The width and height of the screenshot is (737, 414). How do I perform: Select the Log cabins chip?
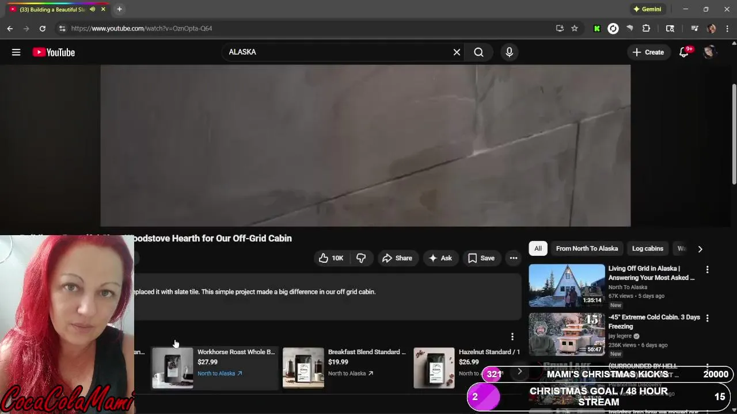pyautogui.click(x=648, y=248)
